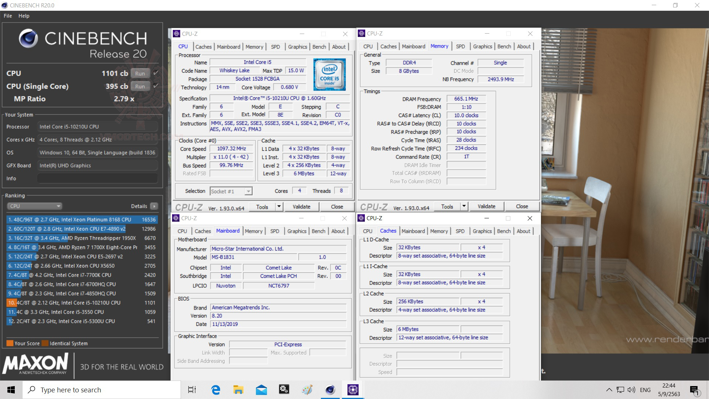Open the Tools dropdown arrow in CPU-Z
The width and height of the screenshot is (709, 399).
(x=279, y=207)
